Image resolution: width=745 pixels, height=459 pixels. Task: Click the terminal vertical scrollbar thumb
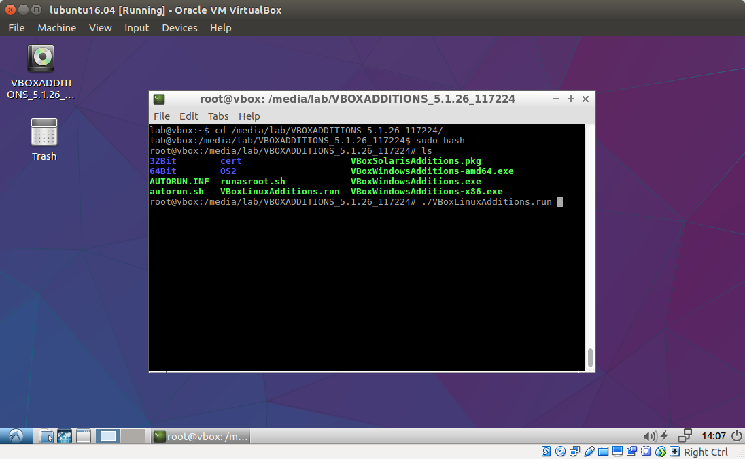[590, 358]
